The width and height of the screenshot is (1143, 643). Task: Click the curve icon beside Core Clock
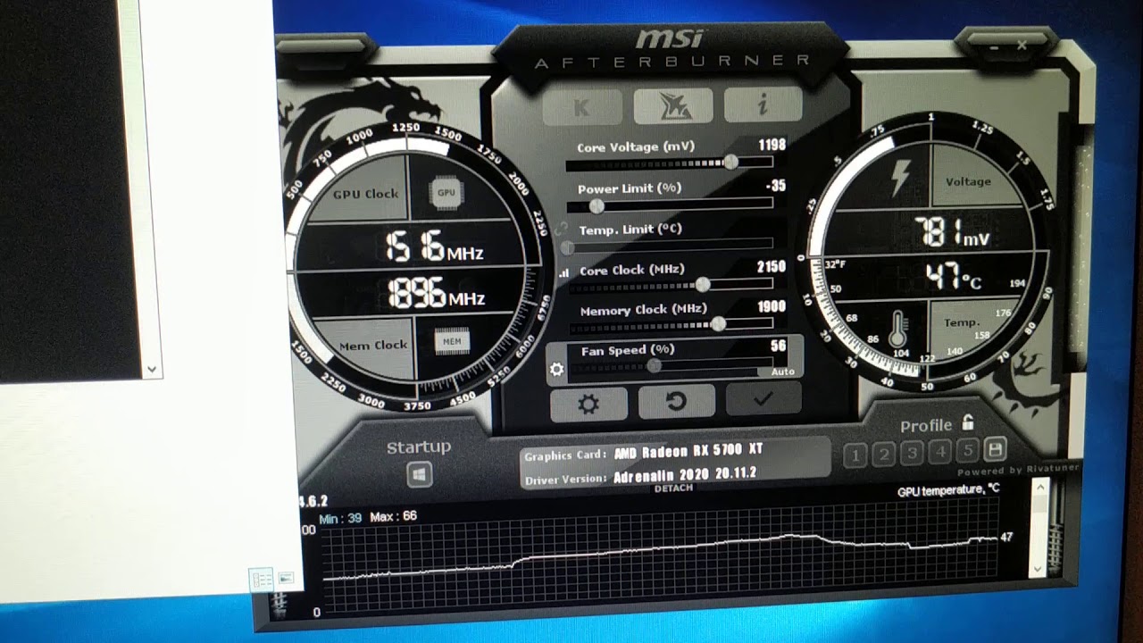563,273
